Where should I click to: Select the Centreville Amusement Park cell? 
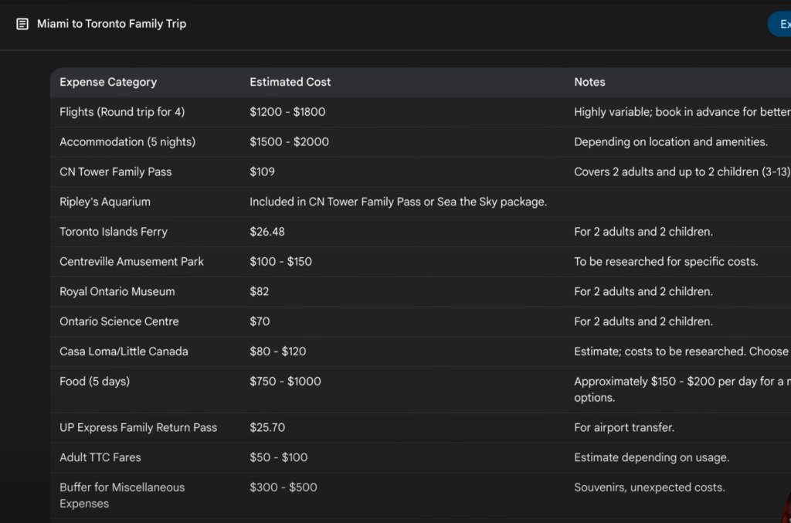pyautogui.click(x=131, y=262)
